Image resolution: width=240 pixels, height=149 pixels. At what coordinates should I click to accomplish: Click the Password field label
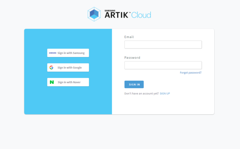point(132,57)
